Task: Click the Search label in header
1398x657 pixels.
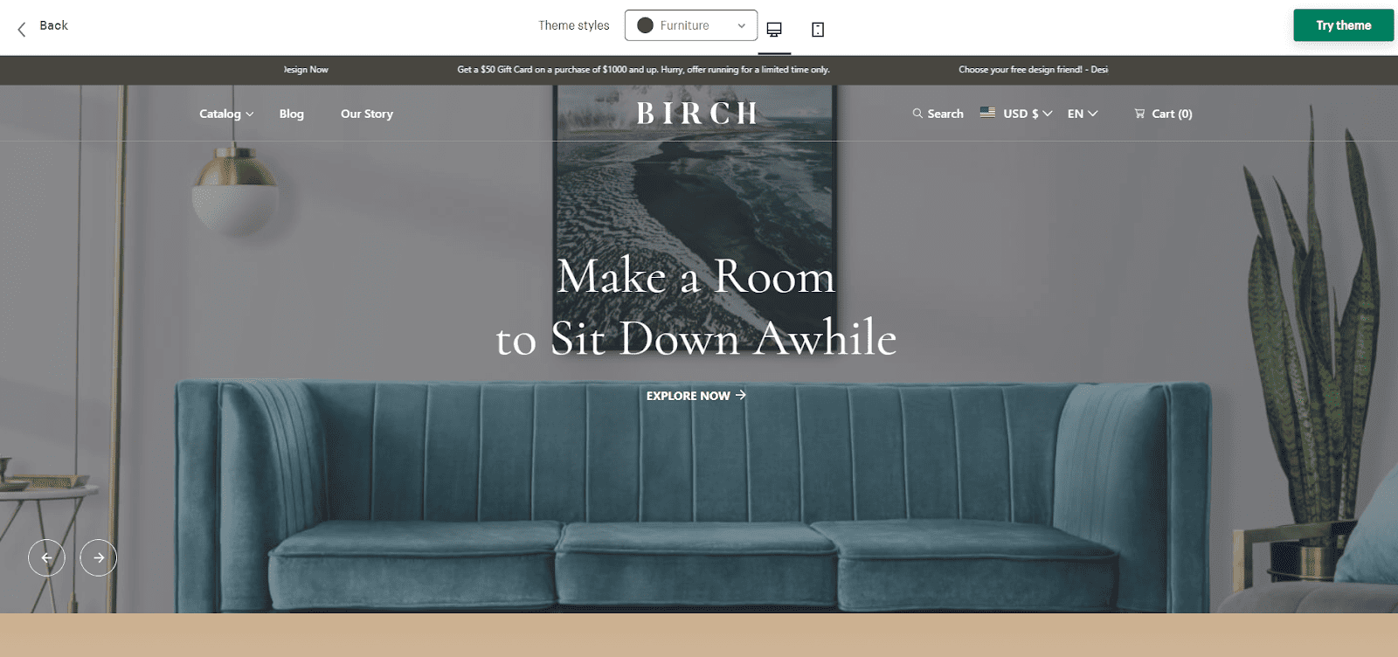Action: (945, 114)
